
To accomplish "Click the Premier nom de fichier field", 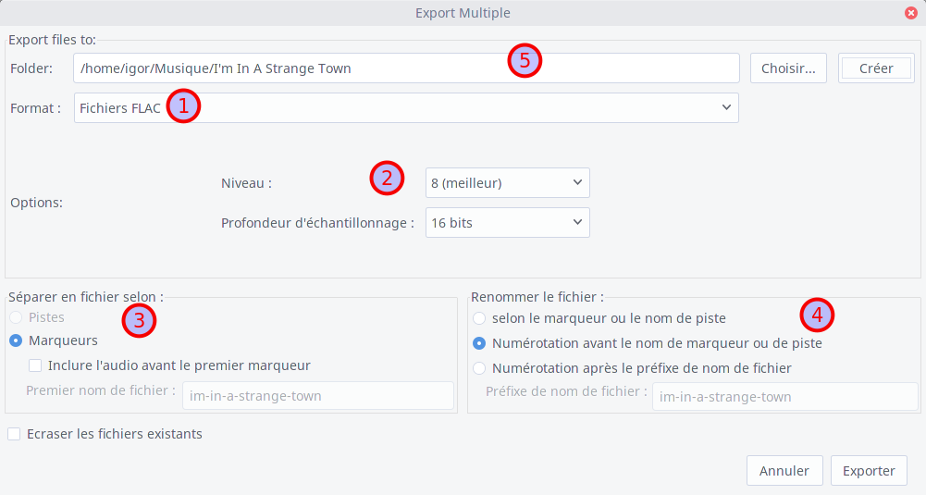I will pyautogui.click(x=317, y=396).
